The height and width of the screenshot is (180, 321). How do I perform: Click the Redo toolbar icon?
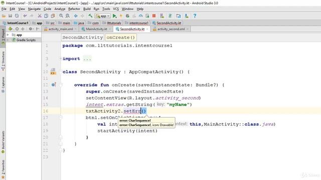point(31,16)
